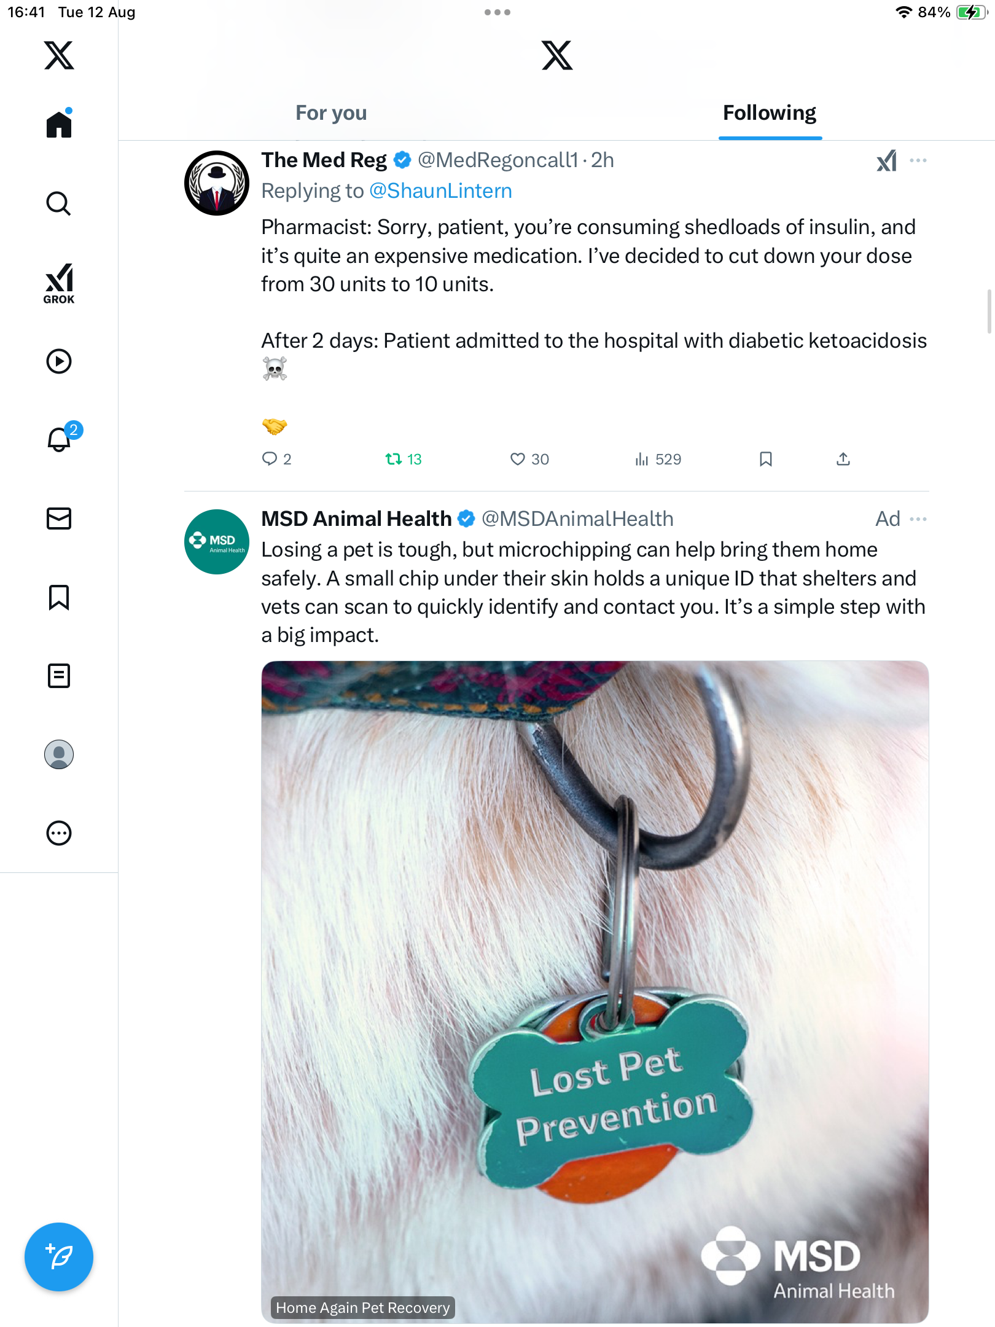Open profile avatar in the sidebar
Image resolution: width=995 pixels, height=1327 pixels.
[x=59, y=754]
